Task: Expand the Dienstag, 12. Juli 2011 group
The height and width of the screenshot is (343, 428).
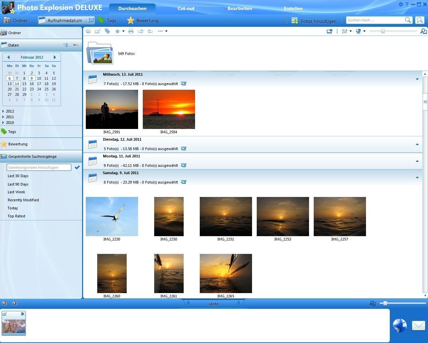Action: 417,144
